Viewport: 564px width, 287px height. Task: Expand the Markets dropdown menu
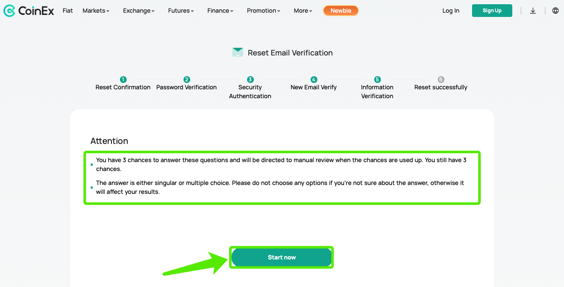(96, 11)
